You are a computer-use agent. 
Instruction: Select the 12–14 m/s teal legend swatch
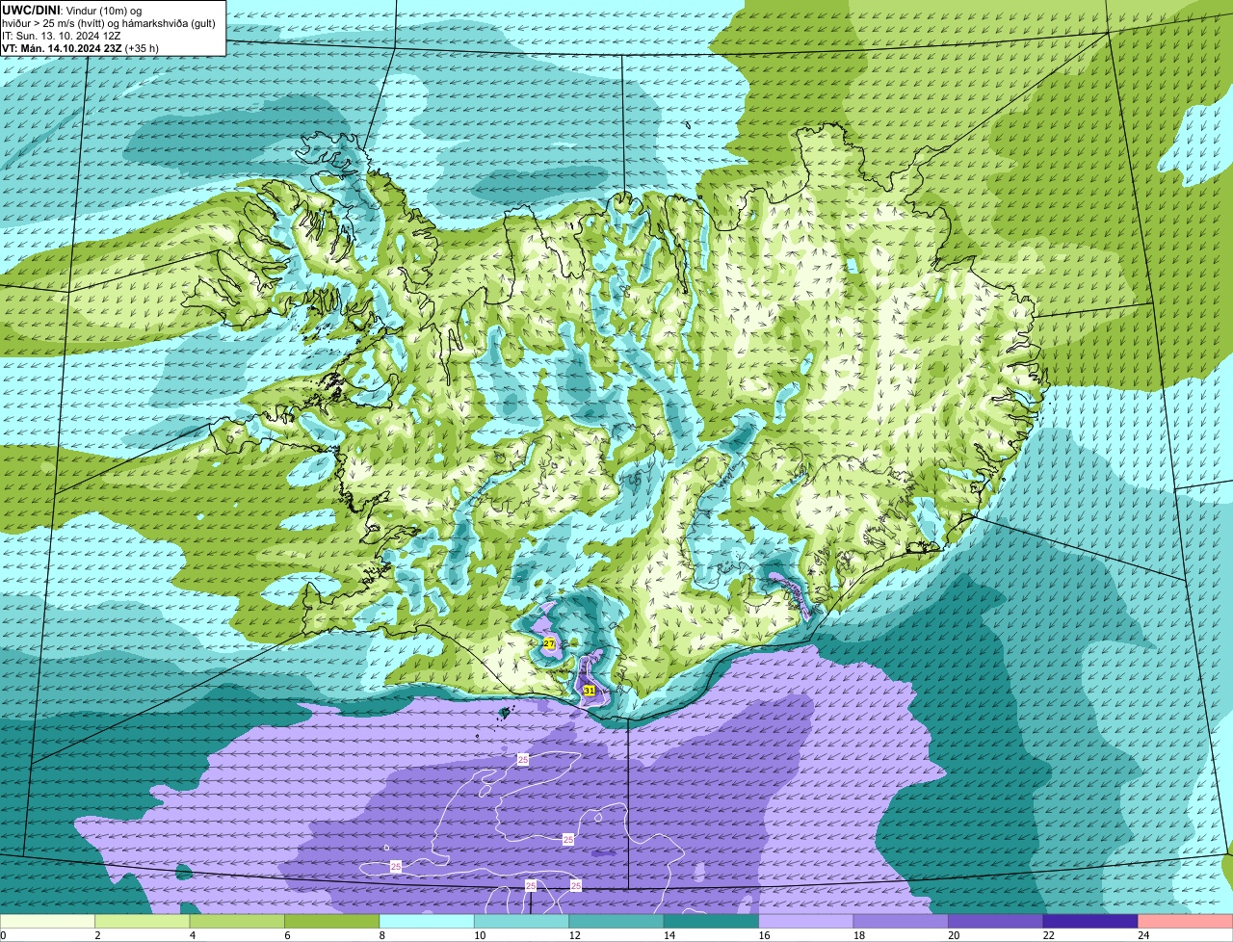pos(616,922)
